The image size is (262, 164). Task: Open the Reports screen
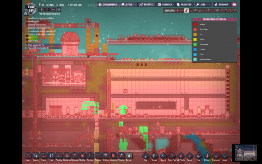pyautogui.click(x=147, y=4)
